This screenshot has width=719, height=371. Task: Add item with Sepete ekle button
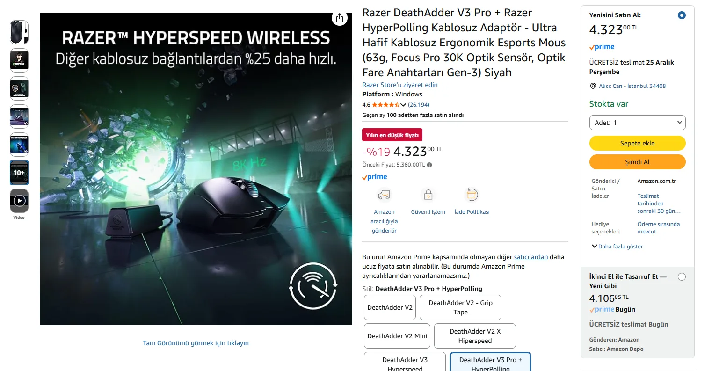[637, 143]
